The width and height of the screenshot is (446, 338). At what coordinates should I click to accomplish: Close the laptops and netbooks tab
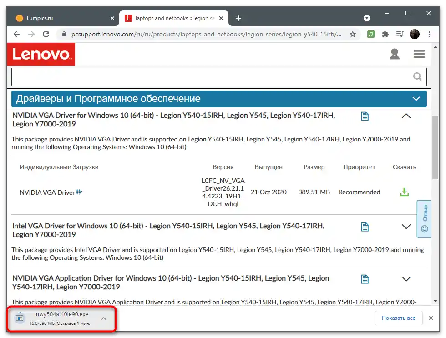point(221,18)
